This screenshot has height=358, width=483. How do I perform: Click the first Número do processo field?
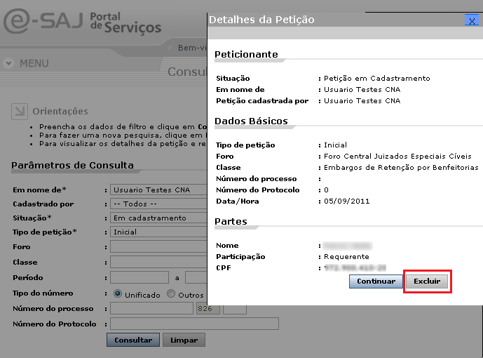click(151, 309)
